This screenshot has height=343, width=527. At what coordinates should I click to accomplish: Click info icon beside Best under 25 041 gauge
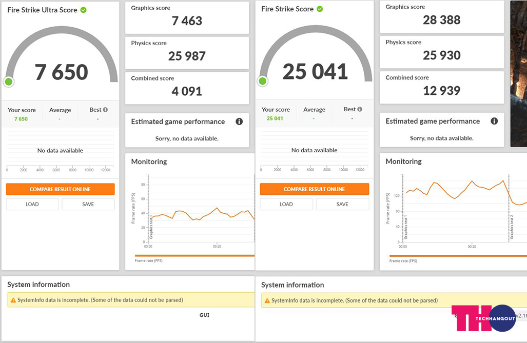point(360,109)
